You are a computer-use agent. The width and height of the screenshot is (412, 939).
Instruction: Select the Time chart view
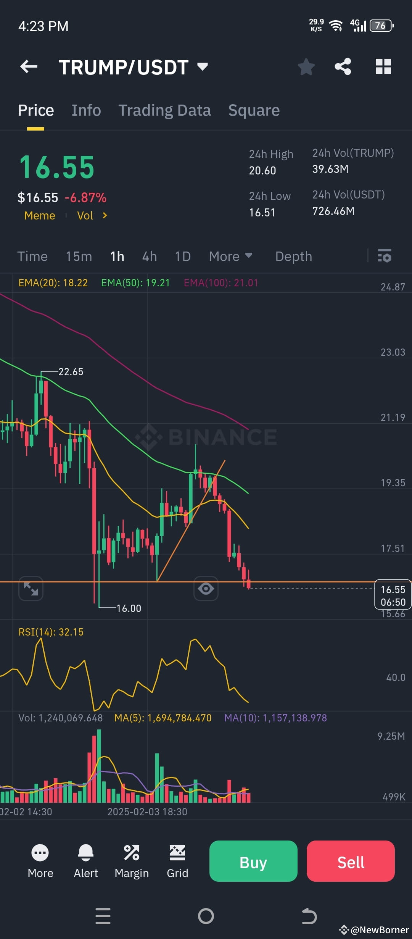(32, 256)
